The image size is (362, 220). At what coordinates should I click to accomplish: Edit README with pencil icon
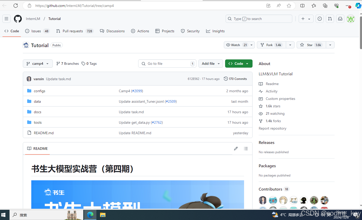point(236,149)
